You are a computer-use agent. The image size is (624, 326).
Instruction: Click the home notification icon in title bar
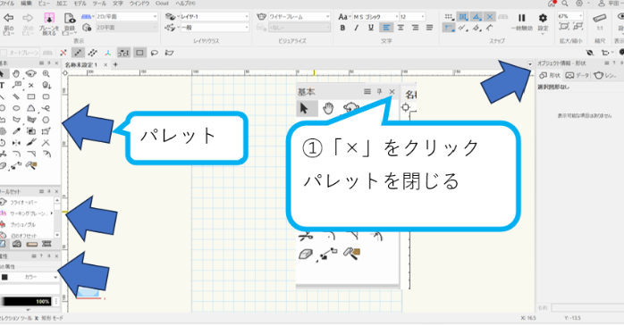pos(552,4)
